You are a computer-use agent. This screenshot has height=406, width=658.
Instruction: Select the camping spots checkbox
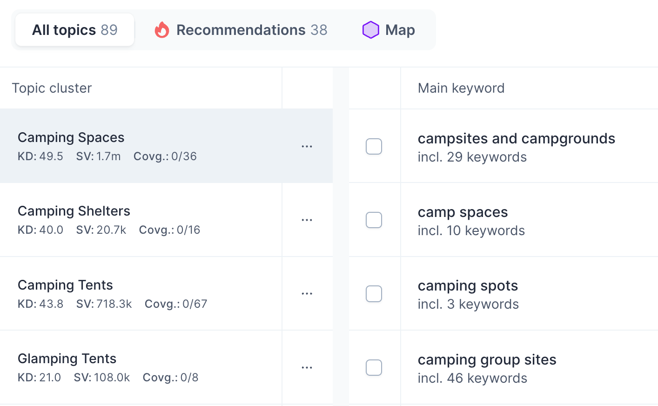click(x=374, y=294)
